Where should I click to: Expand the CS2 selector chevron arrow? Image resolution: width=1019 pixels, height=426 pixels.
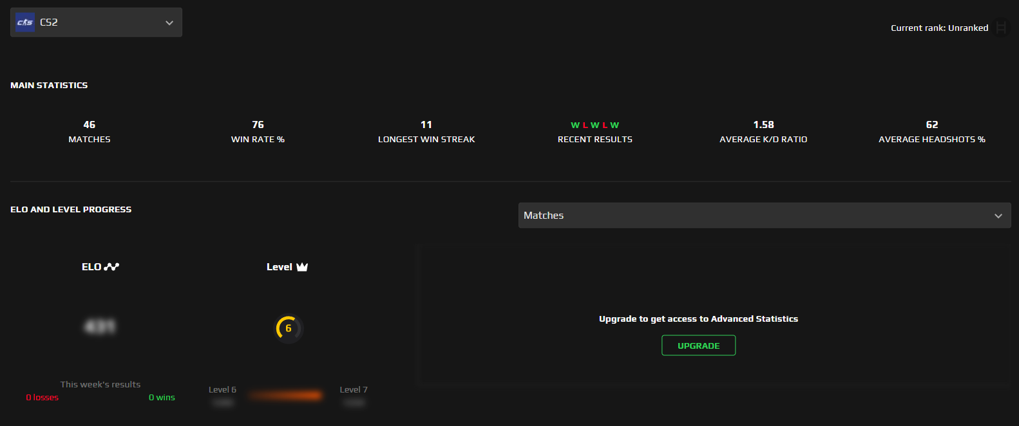tap(169, 23)
